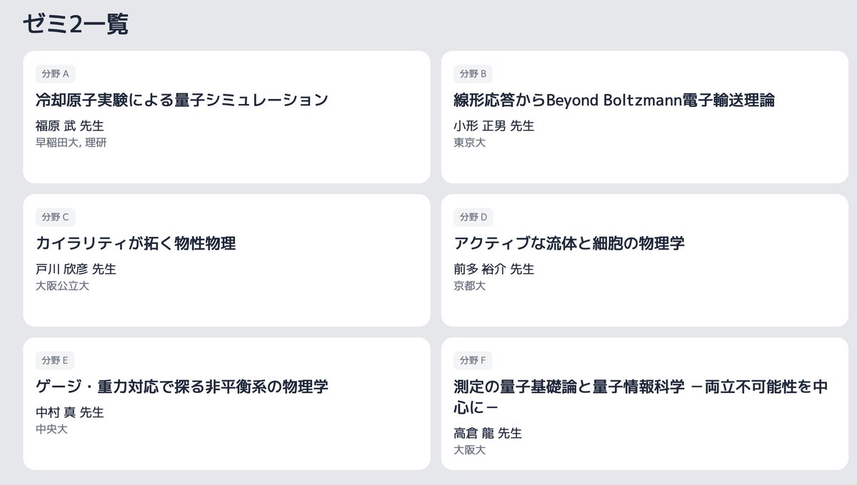This screenshot has height=485, width=857.
Task: Select the lecturer name 福原 武 先生
Action: (x=69, y=126)
